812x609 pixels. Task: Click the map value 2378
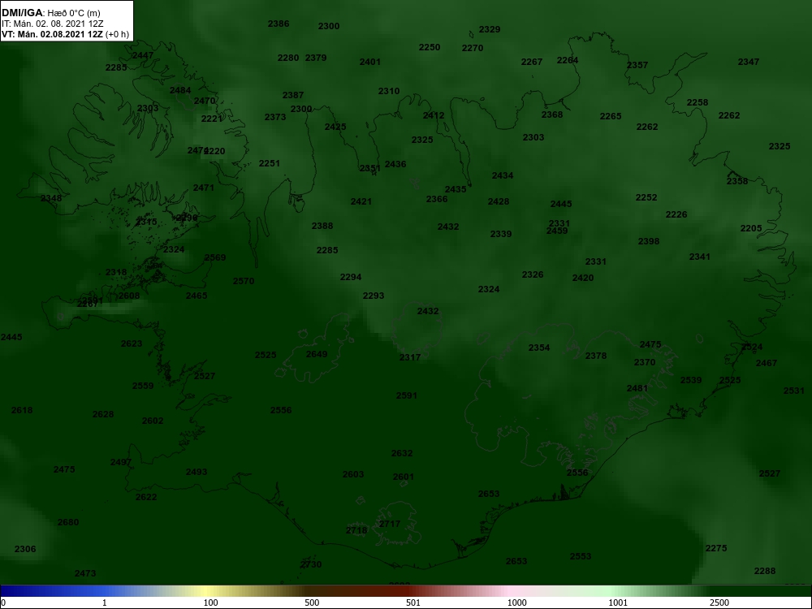click(x=596, y=356)
